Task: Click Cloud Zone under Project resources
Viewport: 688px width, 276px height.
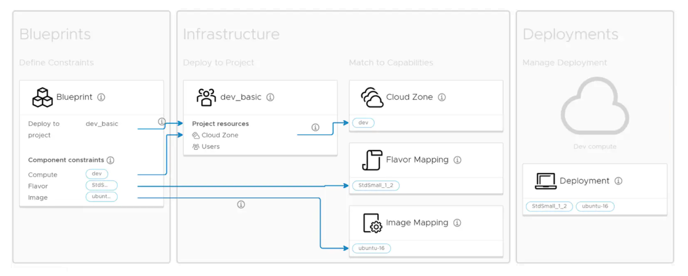Action: tap(219, 135)
